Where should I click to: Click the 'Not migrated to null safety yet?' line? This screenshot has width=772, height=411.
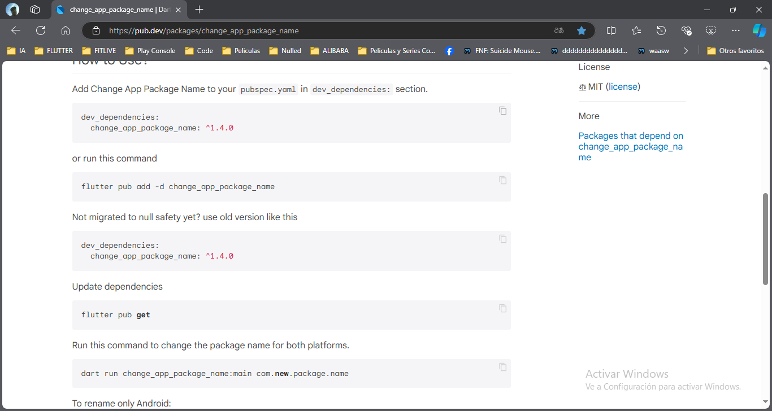click(x=185, y=217)
